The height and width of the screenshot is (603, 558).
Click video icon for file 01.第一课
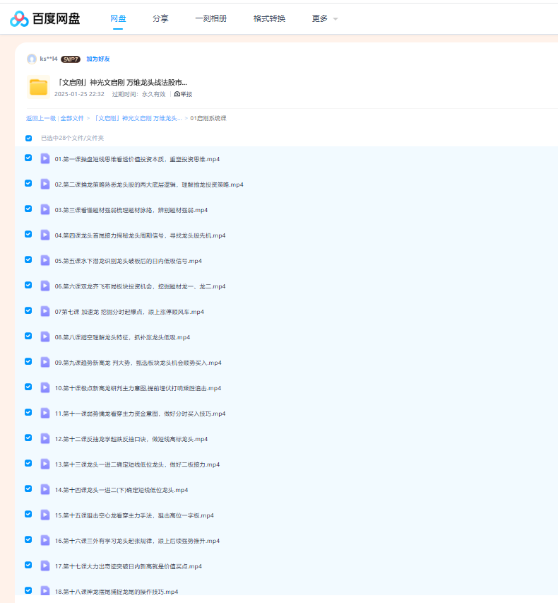45,158
